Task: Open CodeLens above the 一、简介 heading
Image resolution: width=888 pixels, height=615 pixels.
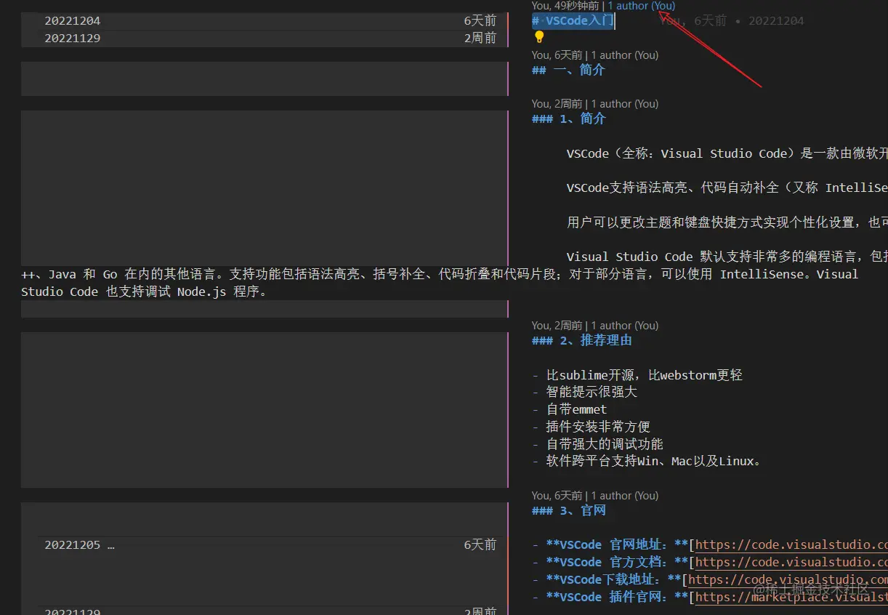Action: pos(594,55)
